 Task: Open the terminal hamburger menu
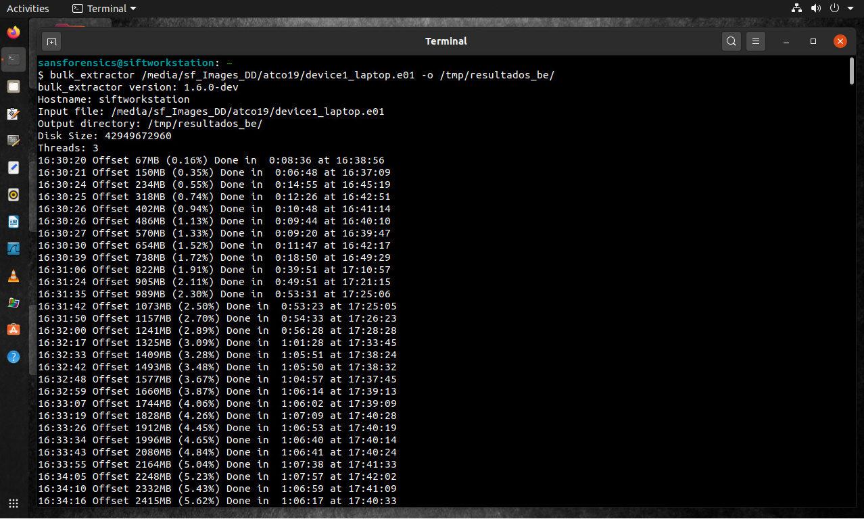coord(757,41)
